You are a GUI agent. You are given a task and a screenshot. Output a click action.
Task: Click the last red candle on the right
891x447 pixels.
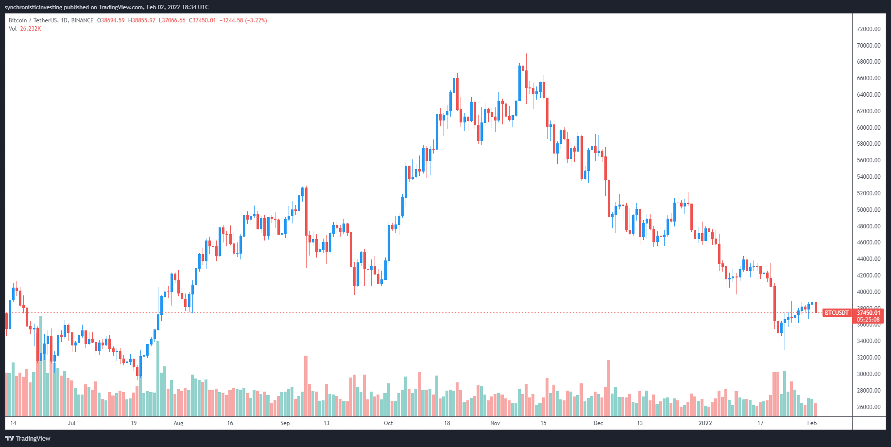pos(816,307)
